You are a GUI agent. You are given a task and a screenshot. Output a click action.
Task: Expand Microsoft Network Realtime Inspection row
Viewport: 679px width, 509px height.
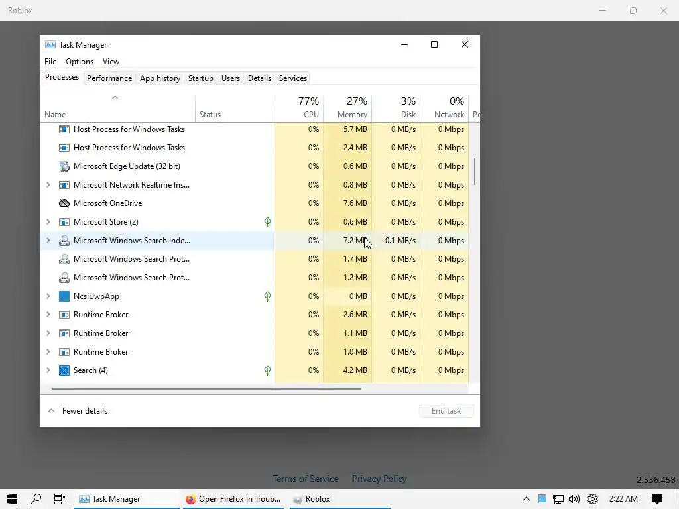coord(48,185)
